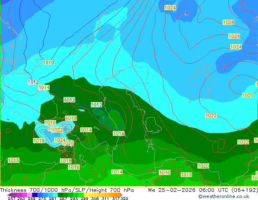Click the 1012 label above 1014 with white background
The image size is (258, 200).
[x=33, y=82]
